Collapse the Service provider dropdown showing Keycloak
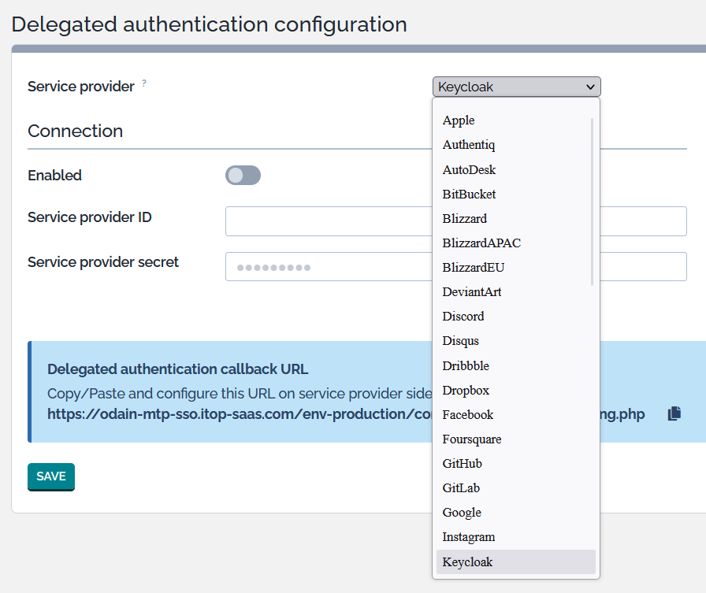The image size is (706, 593). (x=516, y=87)
